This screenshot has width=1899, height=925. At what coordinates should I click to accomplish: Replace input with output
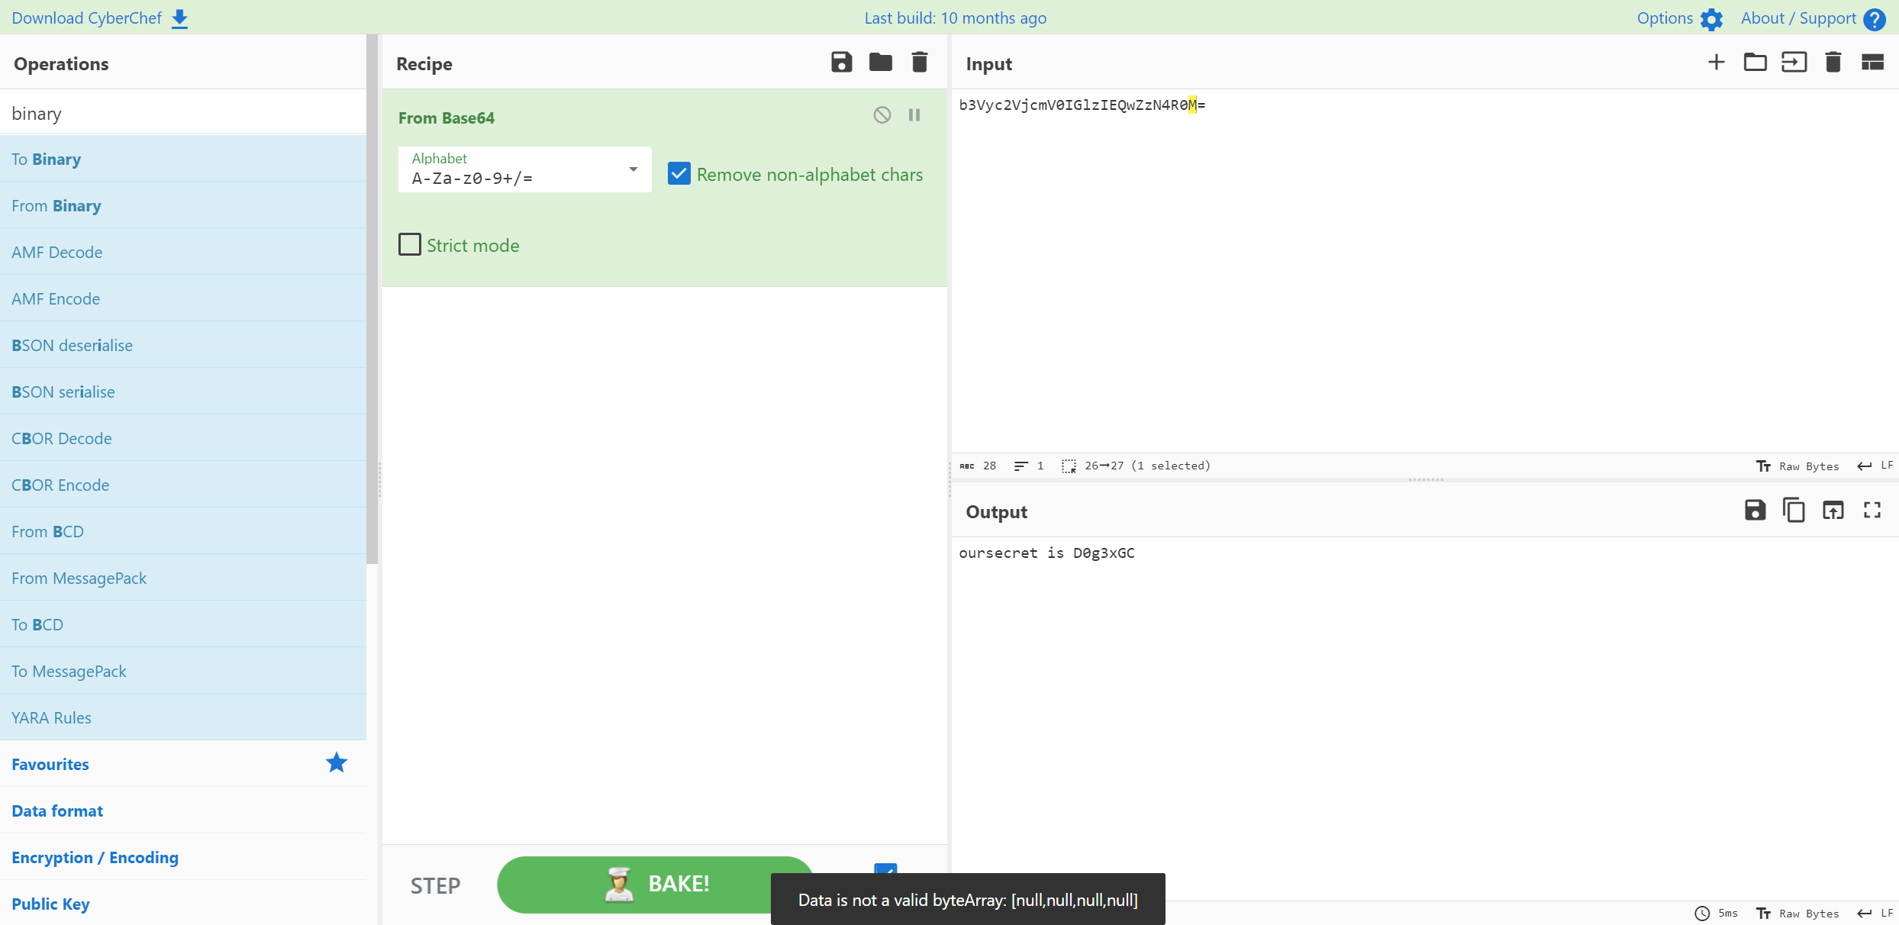1833,510
